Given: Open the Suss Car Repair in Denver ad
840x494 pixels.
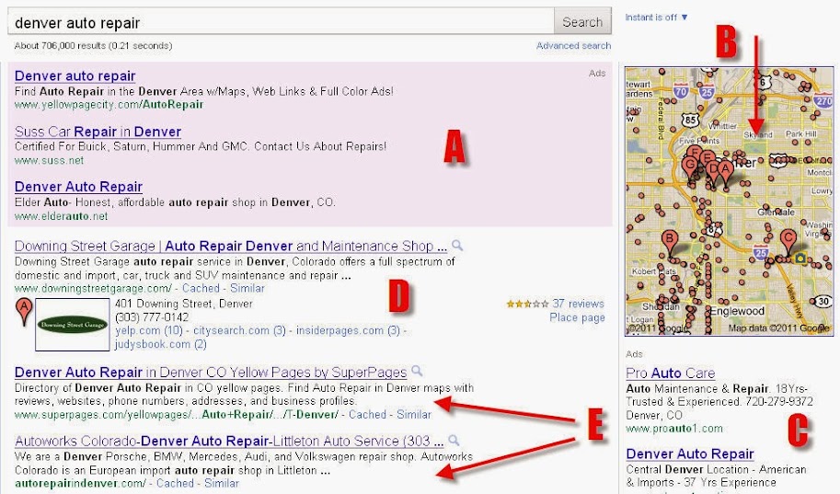Looking at the screenshot, I should point(98,132).
